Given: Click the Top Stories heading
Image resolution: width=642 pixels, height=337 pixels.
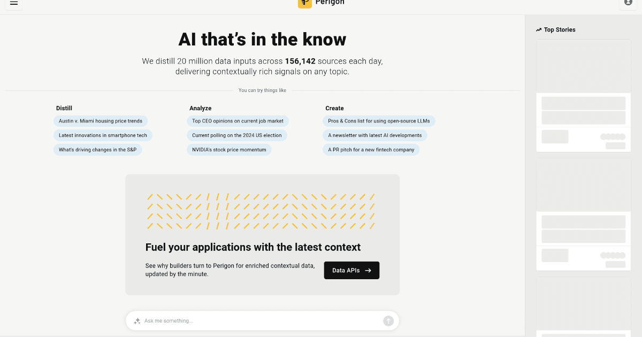Looking at the screenshot, I should click(x=560, y=30).
